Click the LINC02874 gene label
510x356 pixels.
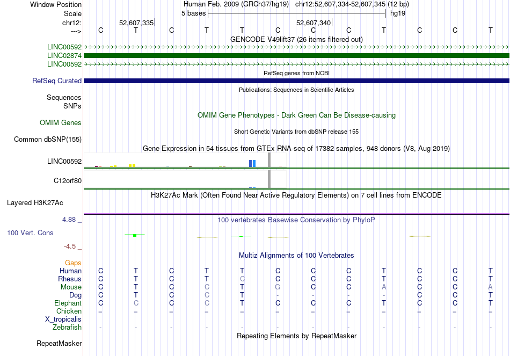(64, 56)
